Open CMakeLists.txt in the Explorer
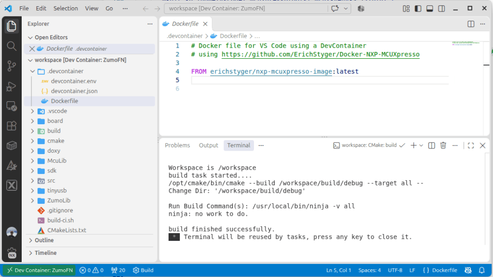This screenshot has height=277, width=493. [x=67, y=230]
